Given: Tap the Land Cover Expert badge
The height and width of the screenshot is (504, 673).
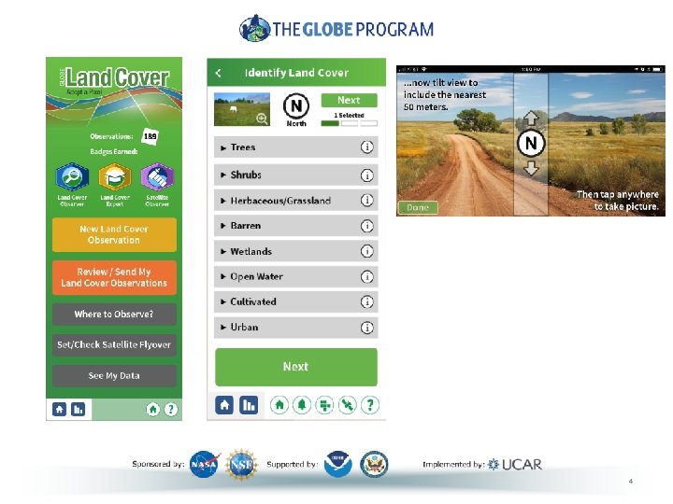Looking at the screenshot, I should pyautogui.click(x=115, y=176).
